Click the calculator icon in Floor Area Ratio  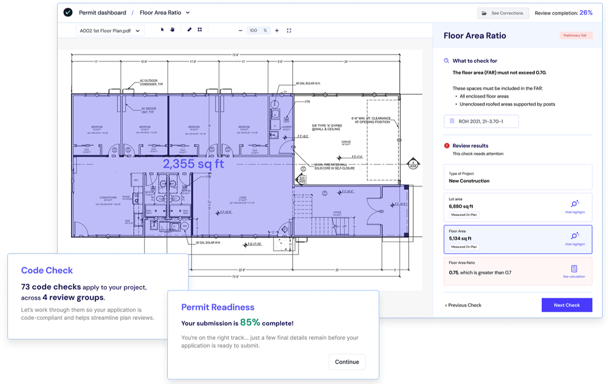[574, 269]
